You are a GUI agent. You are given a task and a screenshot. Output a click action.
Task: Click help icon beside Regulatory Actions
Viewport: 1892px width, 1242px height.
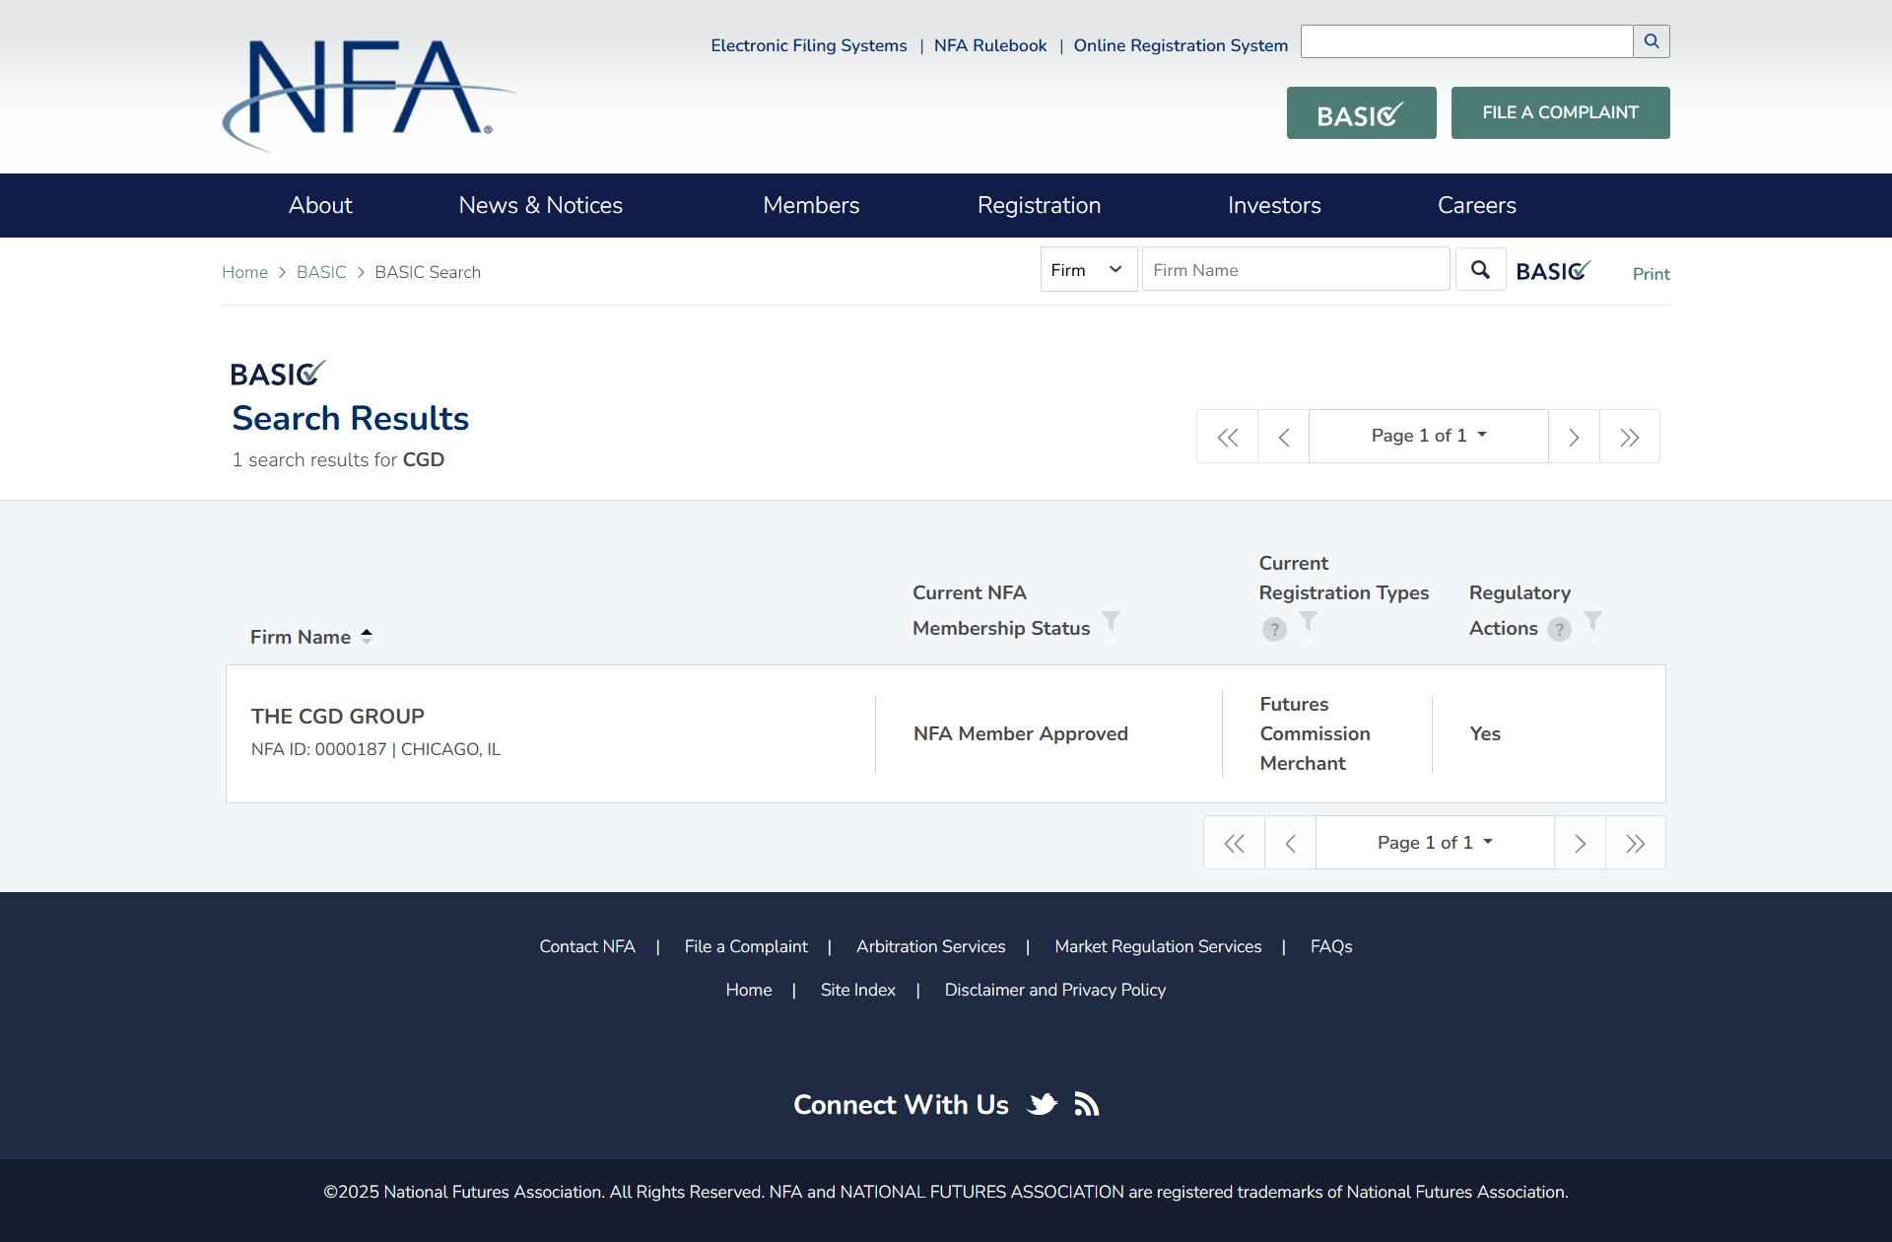pos(1559,629)
